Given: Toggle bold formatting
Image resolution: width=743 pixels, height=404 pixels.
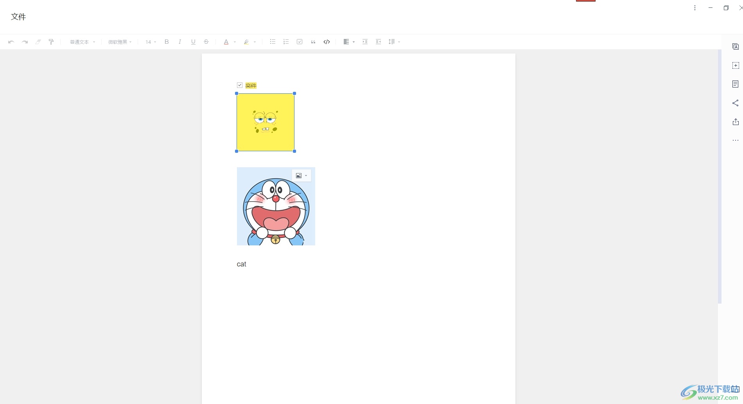Looking at the screenshot, I should 167,42.
